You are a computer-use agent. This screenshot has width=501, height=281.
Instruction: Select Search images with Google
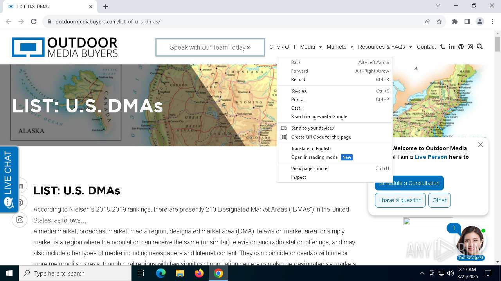pos(335,117)
